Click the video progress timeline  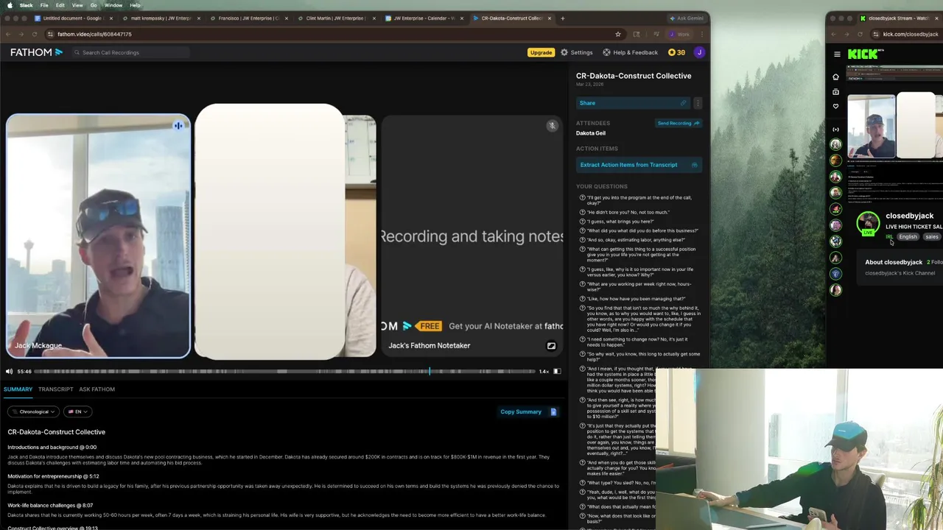(x=284, y=371)
